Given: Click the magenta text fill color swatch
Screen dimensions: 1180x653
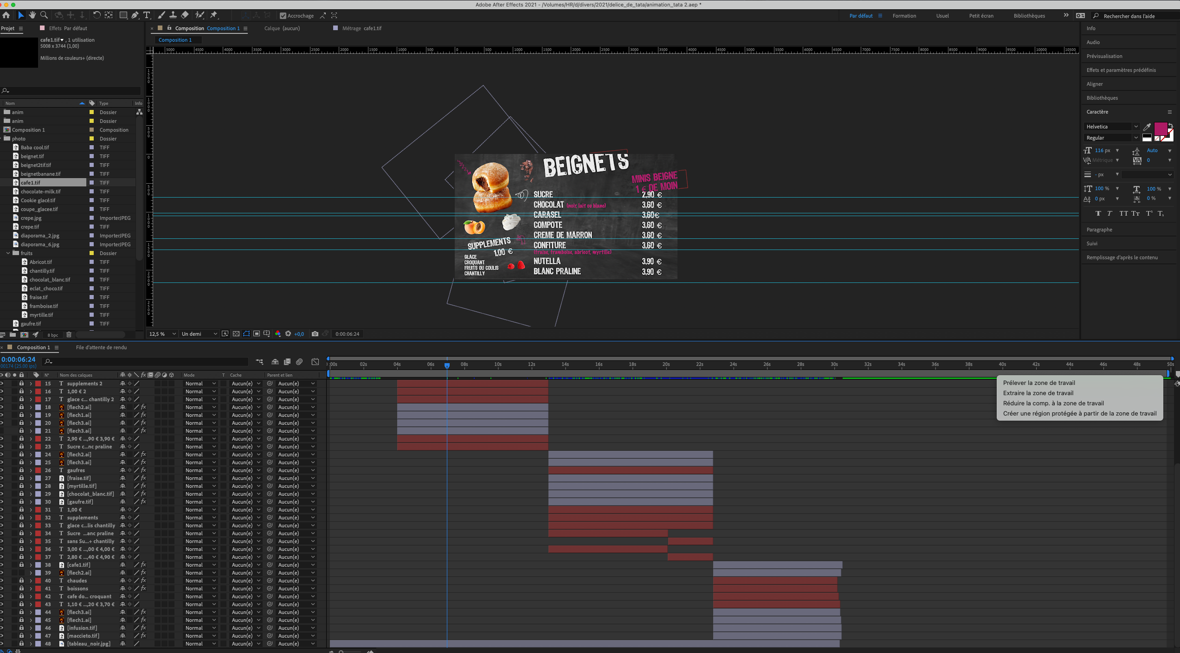Looking at the screenshot, I should 1160,129.
